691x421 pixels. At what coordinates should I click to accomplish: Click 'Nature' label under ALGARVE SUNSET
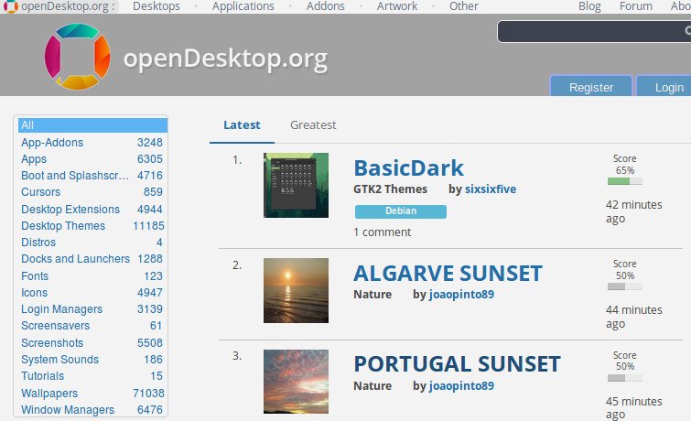click(372, 295)
